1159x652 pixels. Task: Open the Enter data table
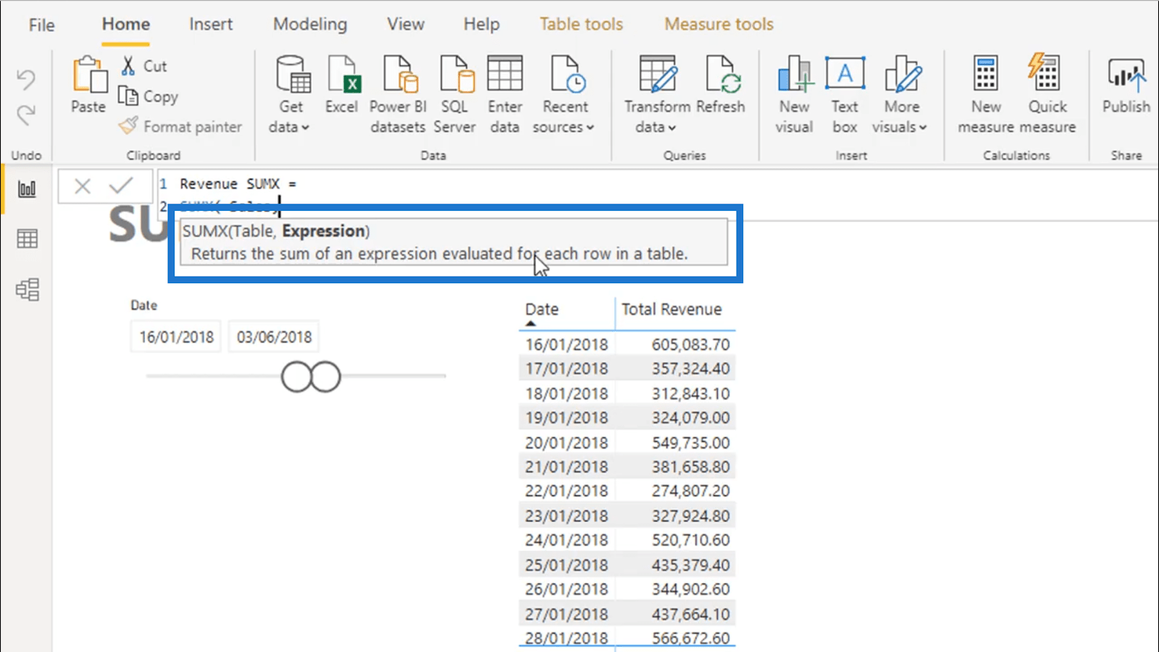[x=505, y=95]
